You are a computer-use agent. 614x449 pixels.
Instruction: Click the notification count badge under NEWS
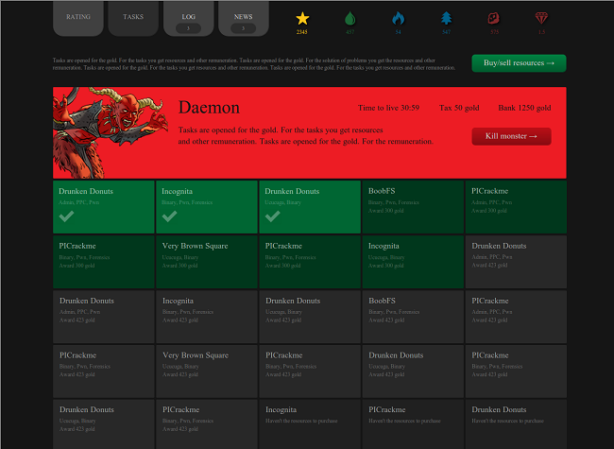pos(243,28)
